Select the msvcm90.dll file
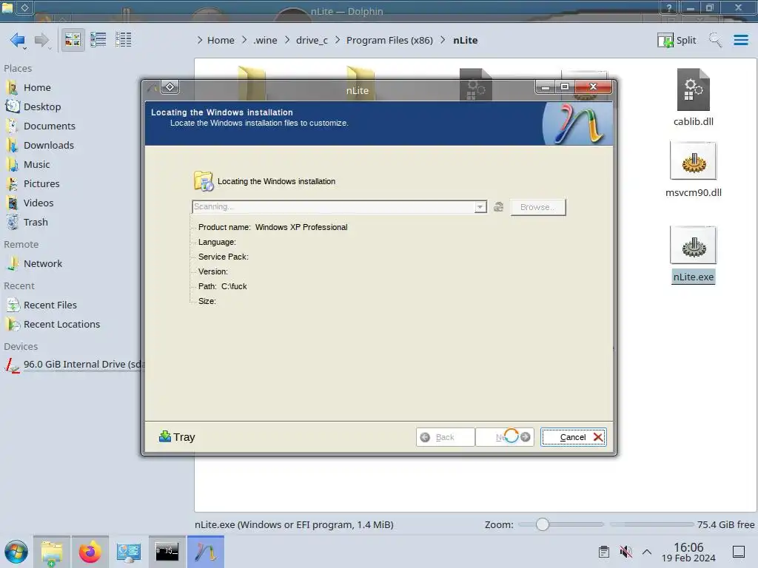758x568 pixels. pyautogui.click(x=693, y=169)
